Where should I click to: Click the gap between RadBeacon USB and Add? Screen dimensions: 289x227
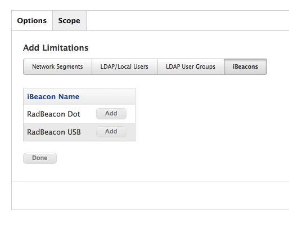click(x=88, y=132)
